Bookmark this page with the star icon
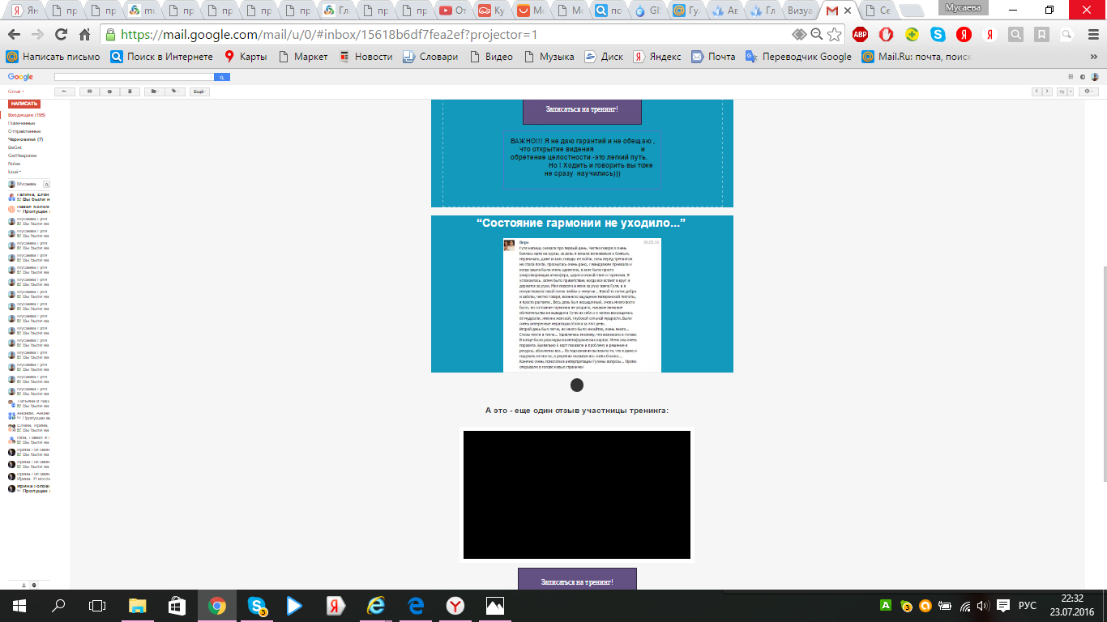1107x622 pixels. click(834, 34)
